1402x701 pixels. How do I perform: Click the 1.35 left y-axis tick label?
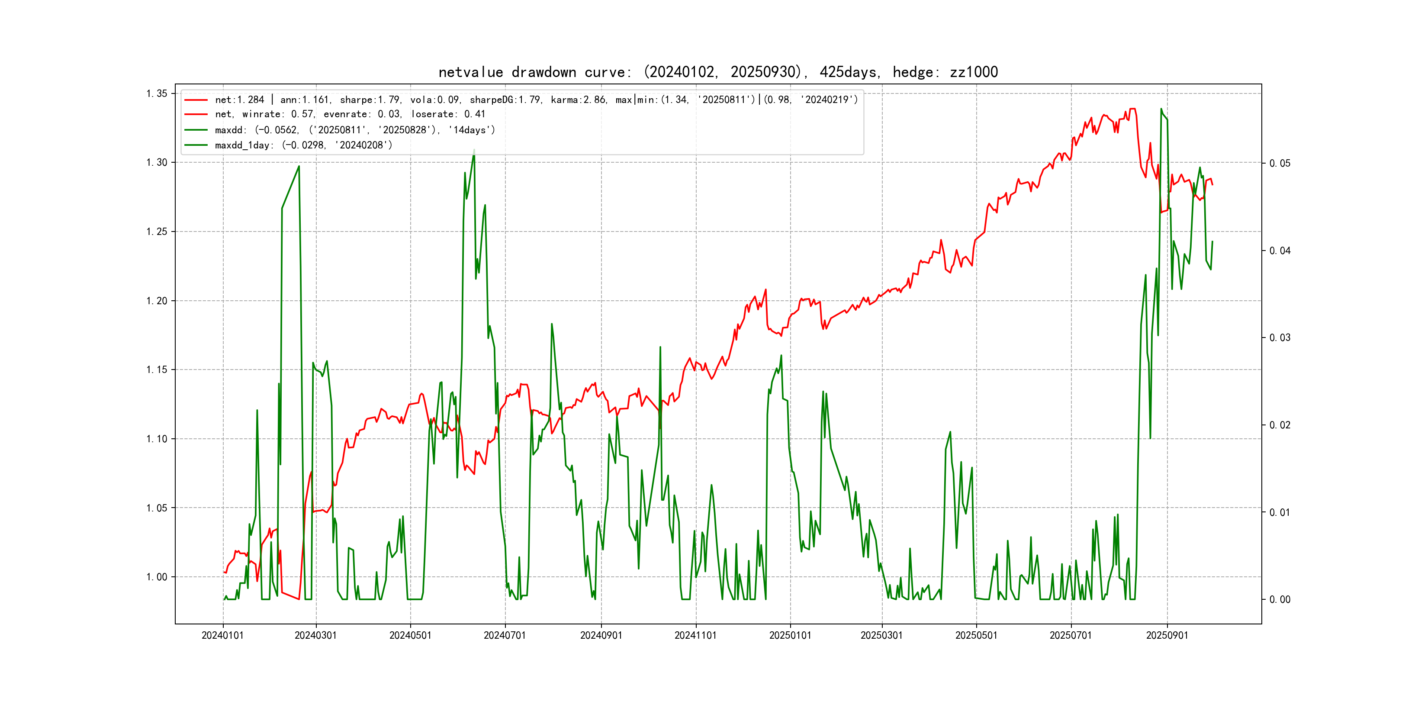click(x=157, y=93)
